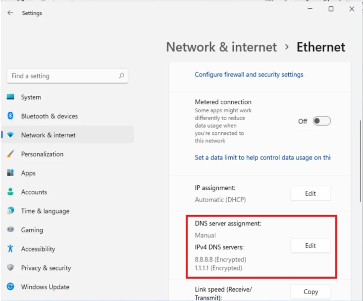Click the Windows Update sync icon
The image size is (363, 301).
coord(10,287)
